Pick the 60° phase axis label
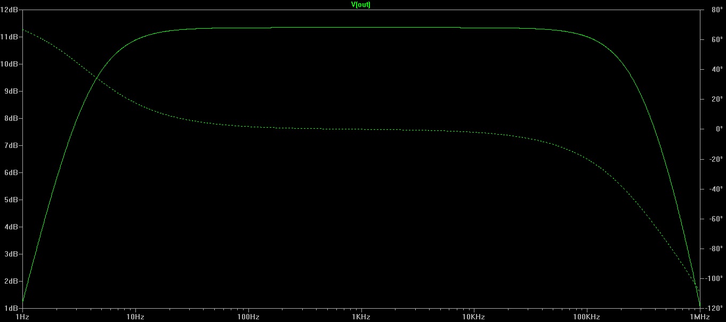This screenshot has height=322, width=726. pyautogui.click(x=716, y=39)
